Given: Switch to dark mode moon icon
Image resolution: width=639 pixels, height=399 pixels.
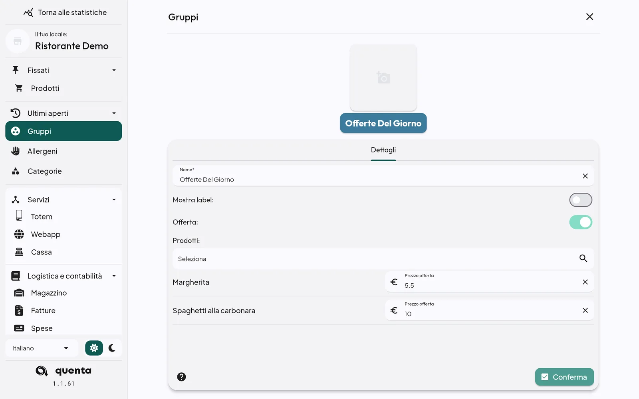Looking at the screenshot, I should [112, 348].
